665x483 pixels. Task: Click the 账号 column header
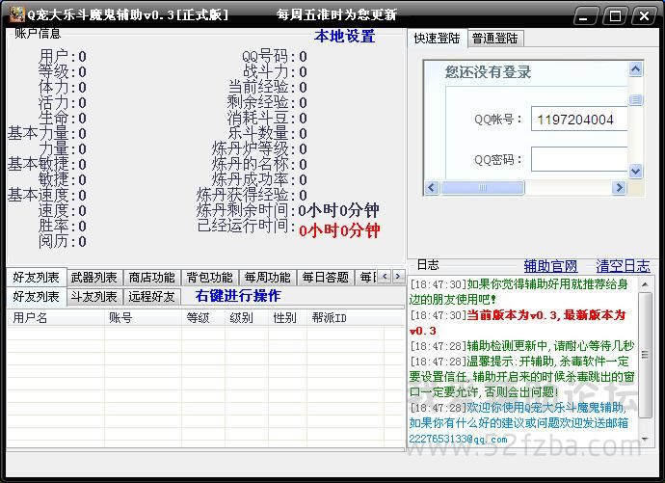pyautogui.click(x=143, y=317)
